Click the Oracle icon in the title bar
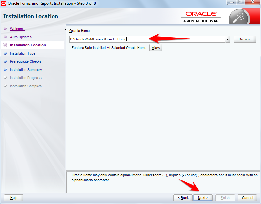Viewport: 261px width, 204px height. click(x=3, y=3)
